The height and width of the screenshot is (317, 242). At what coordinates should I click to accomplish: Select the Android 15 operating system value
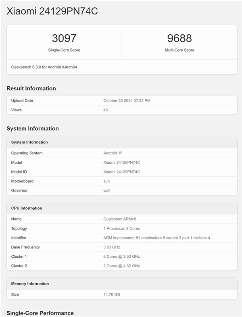(x=113, y=153)
